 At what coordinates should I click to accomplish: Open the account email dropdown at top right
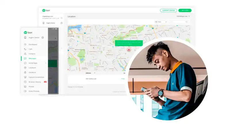click(x=183, y=16)
